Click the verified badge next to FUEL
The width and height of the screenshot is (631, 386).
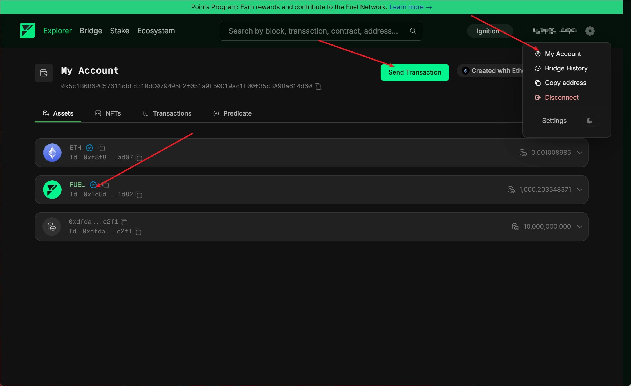[93, 185]
